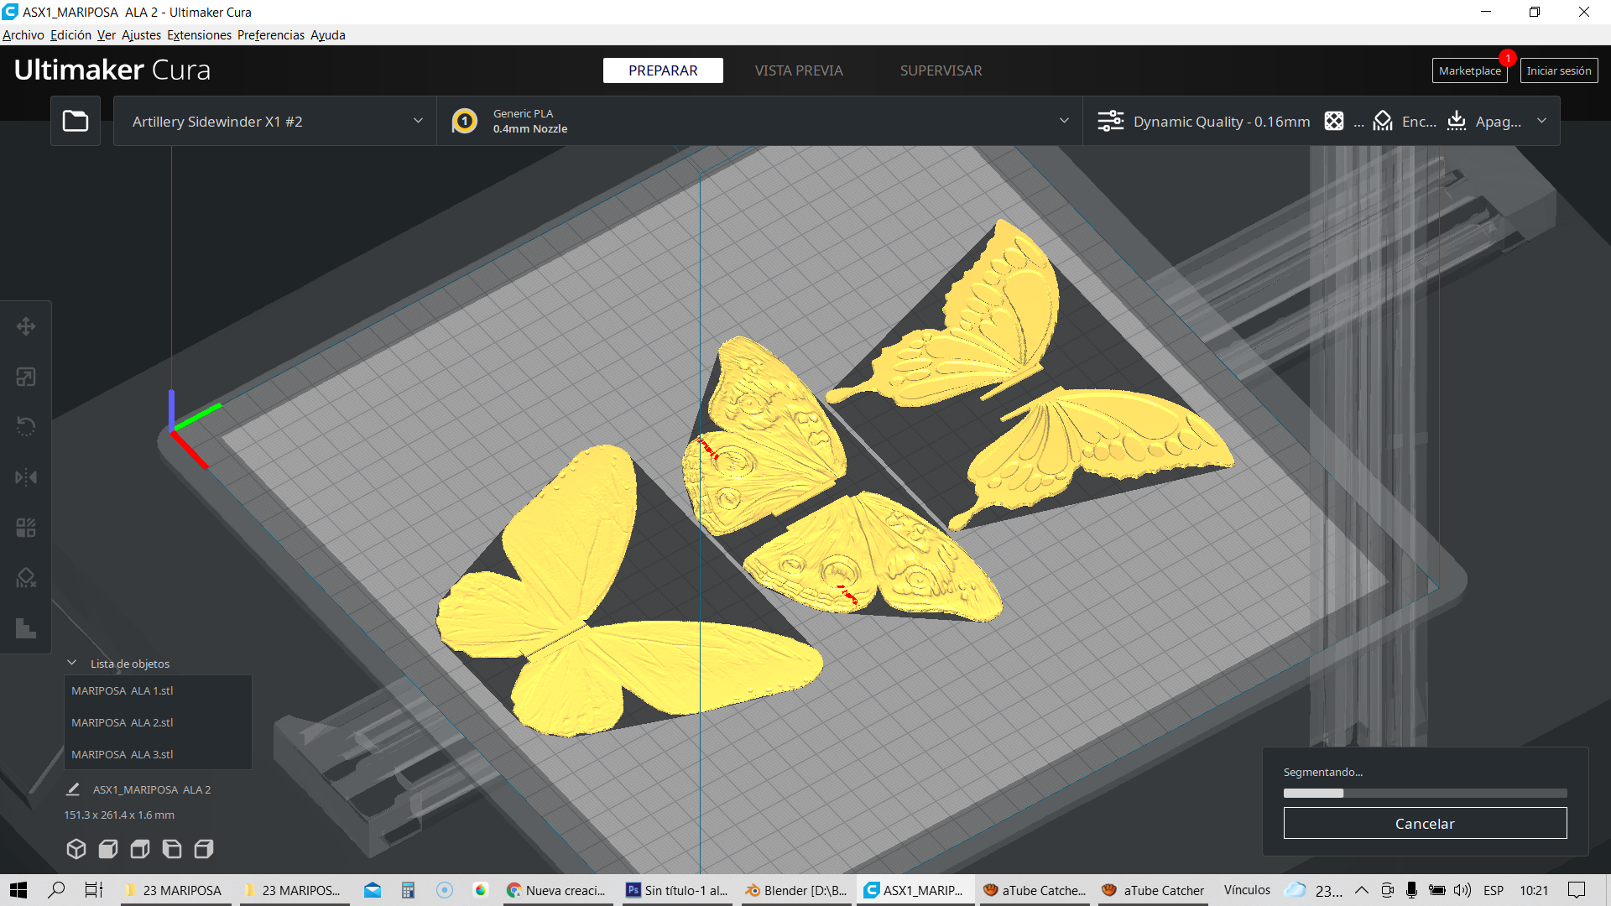Select the Support Blocker tool

[x=26, y=578]
